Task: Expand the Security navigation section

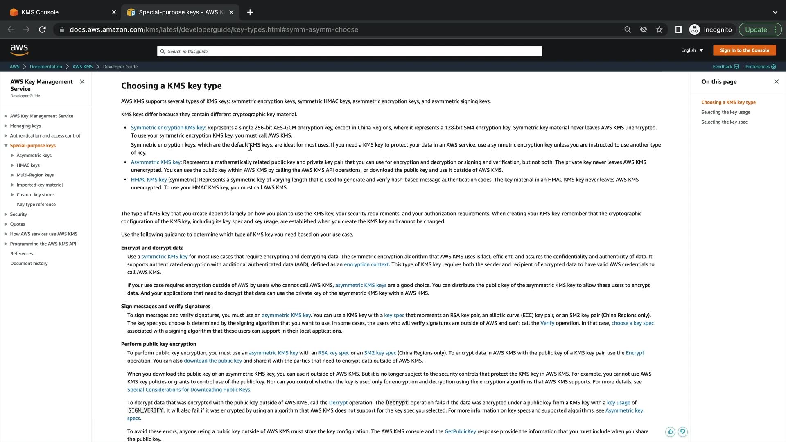Action: (6, 214)
